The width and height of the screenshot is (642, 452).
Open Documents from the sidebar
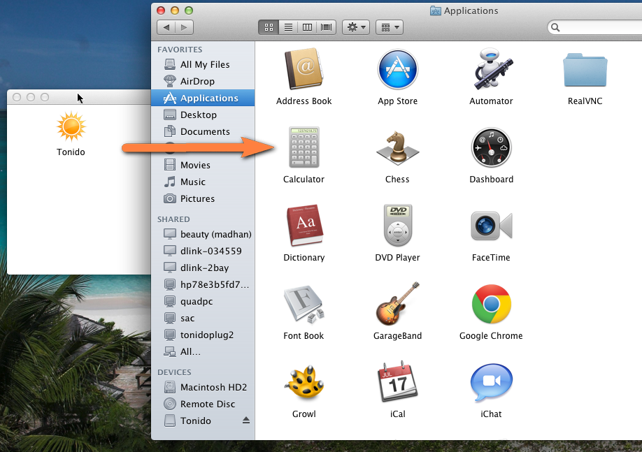(x=203, y=131)
